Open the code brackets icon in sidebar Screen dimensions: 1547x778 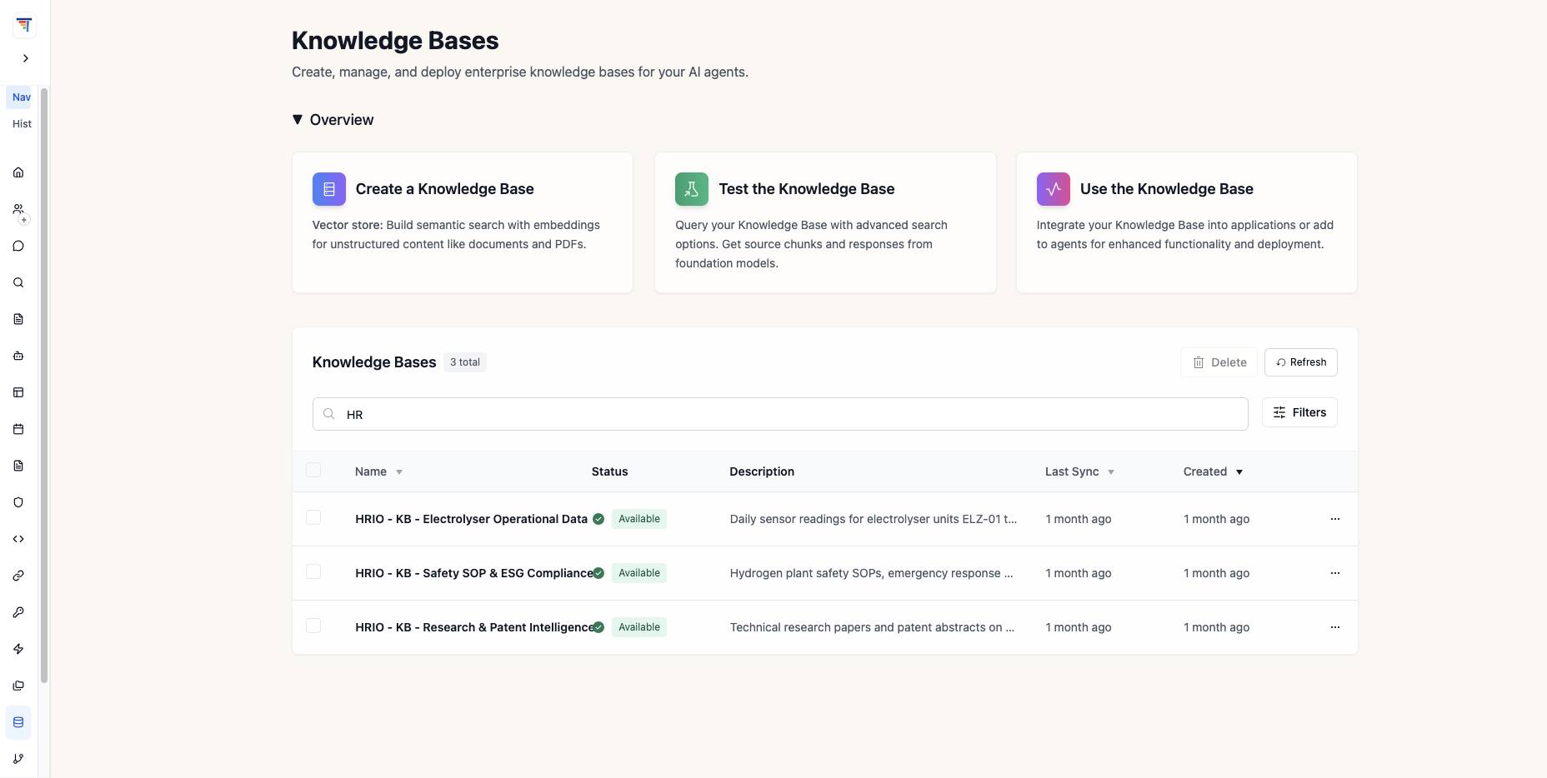click(18, 539)
